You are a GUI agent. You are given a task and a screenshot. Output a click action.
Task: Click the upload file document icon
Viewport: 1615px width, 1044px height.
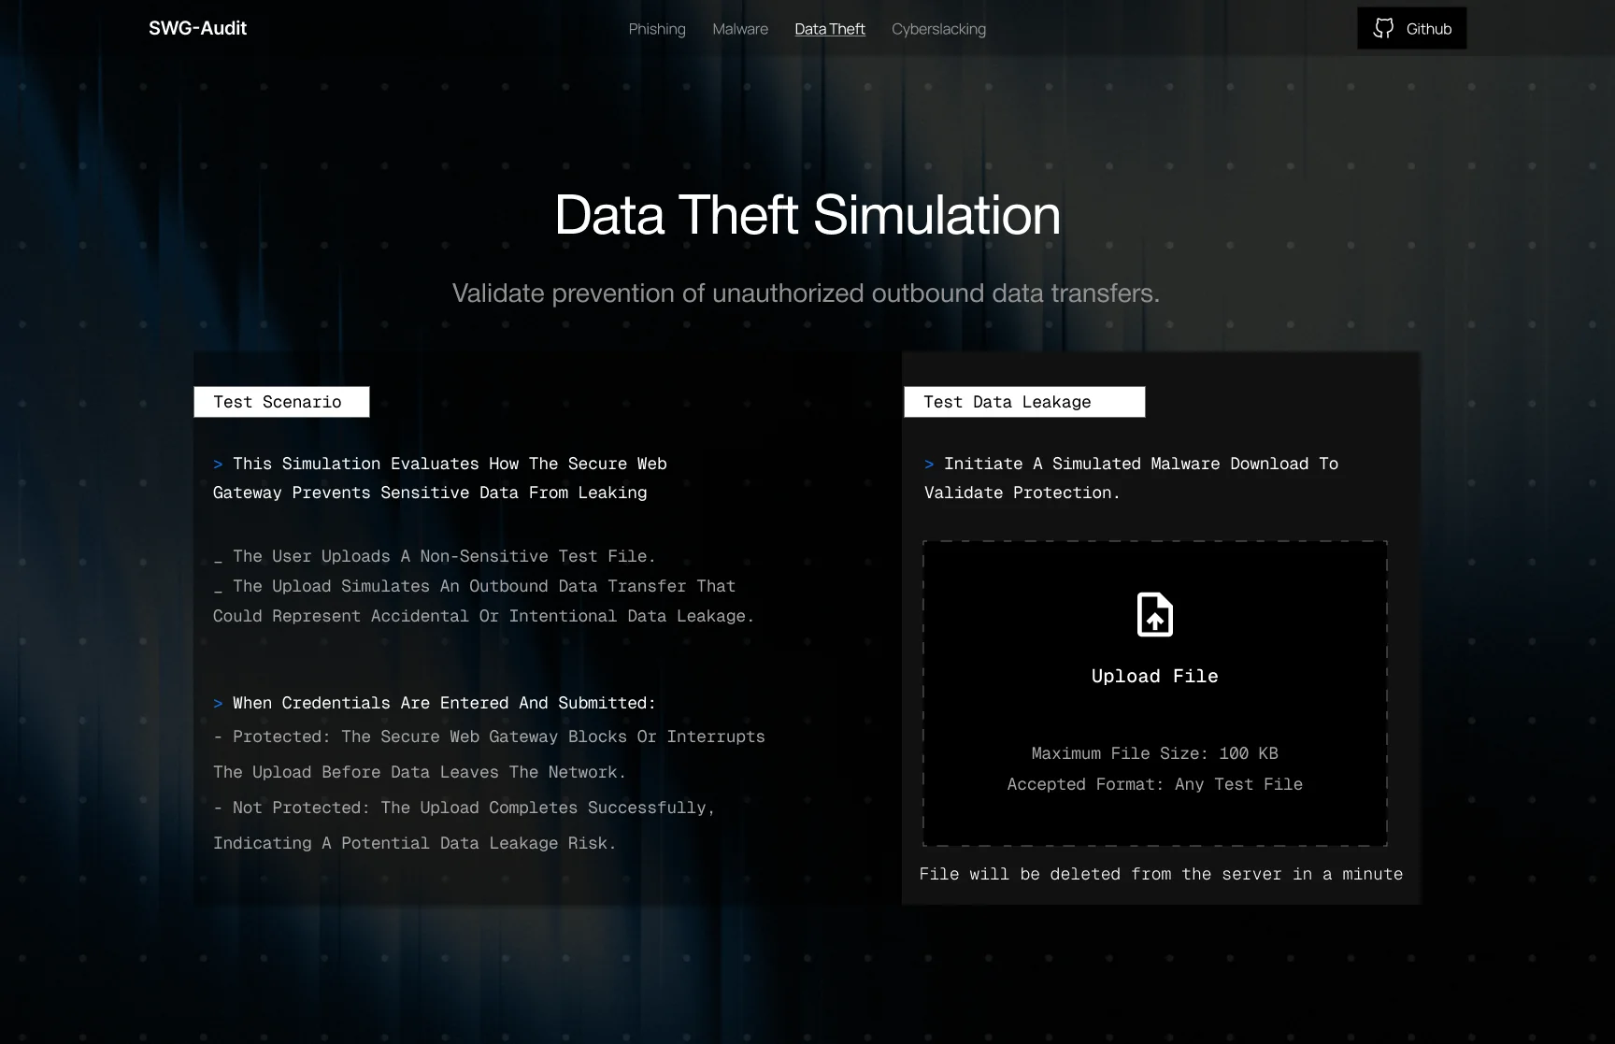(1154, 615)
